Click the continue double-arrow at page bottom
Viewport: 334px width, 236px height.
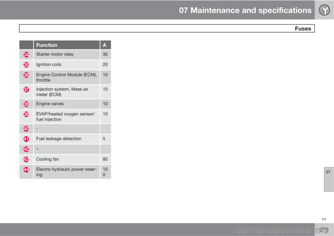tap(324, 219)
